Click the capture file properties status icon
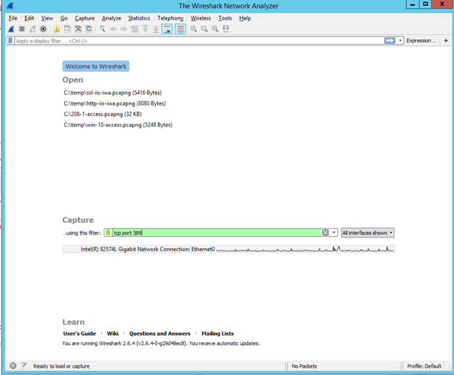Screen dimensions: 454x375 [x=24, y=366]
